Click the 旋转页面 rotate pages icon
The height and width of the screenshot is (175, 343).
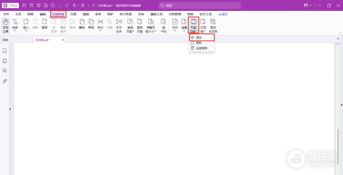pos(130,22)
